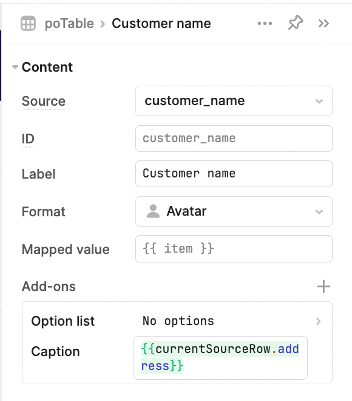The height and width of the screenshot is (401, 352).
Task: Collapse the inspector with double chevron
Action: [323, 24]
